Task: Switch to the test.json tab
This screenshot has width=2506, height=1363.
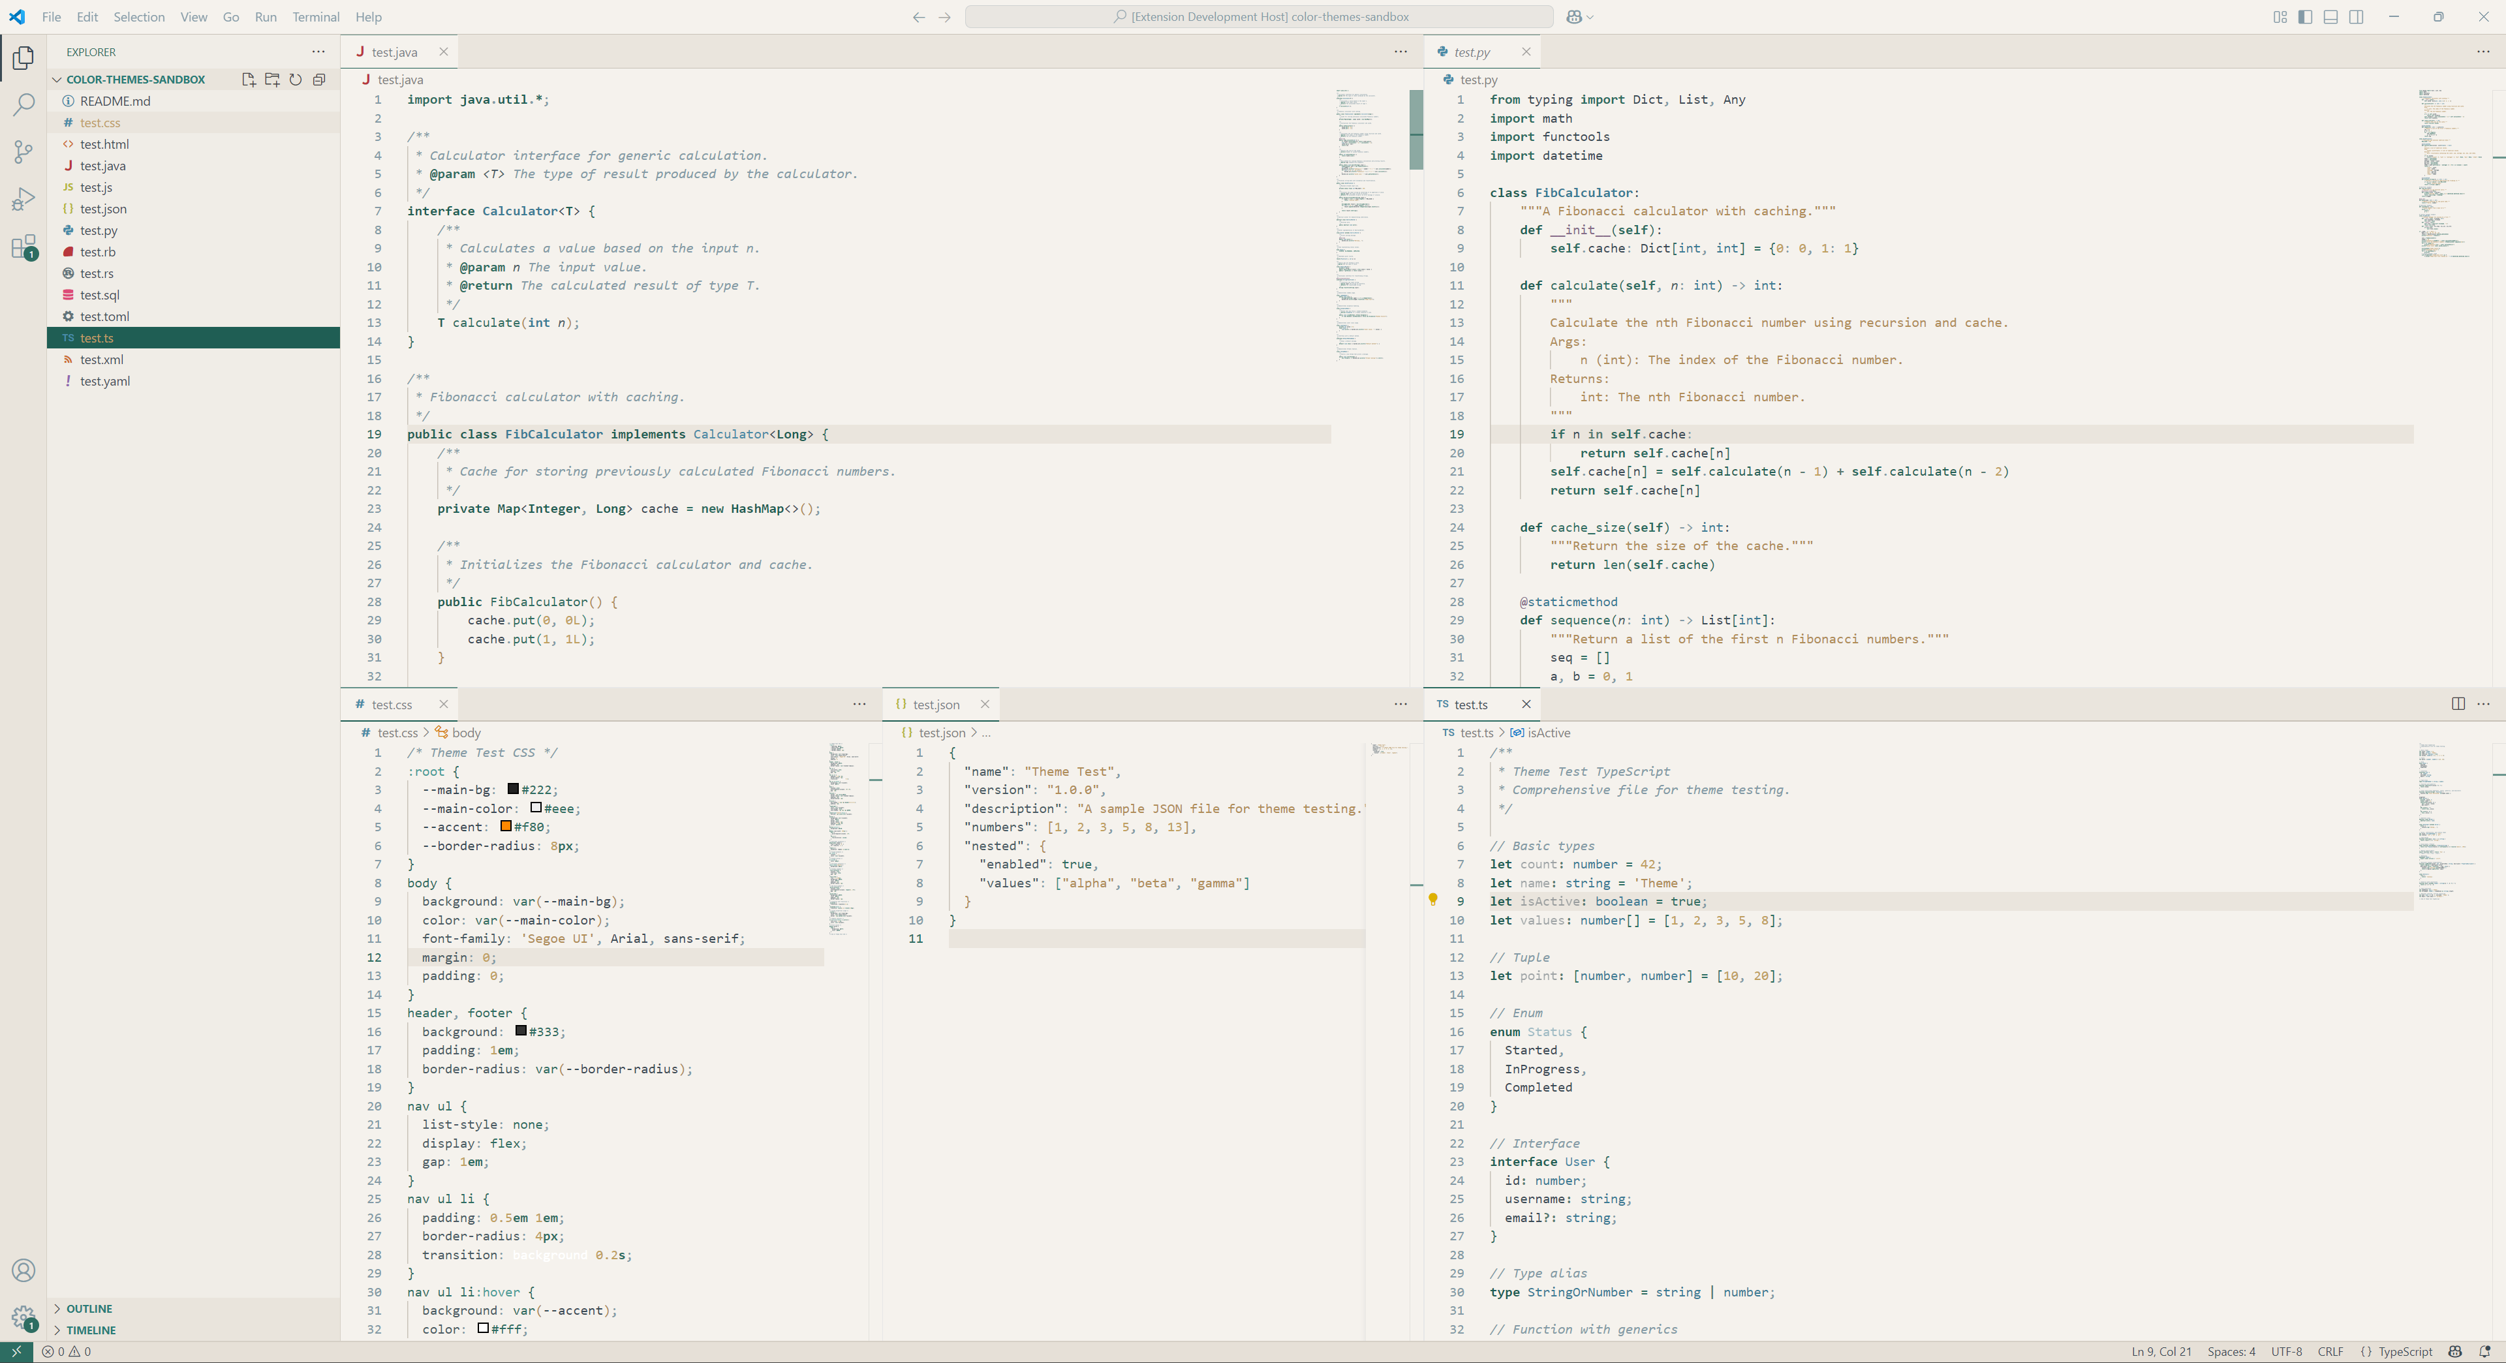Action: point(935,705)
